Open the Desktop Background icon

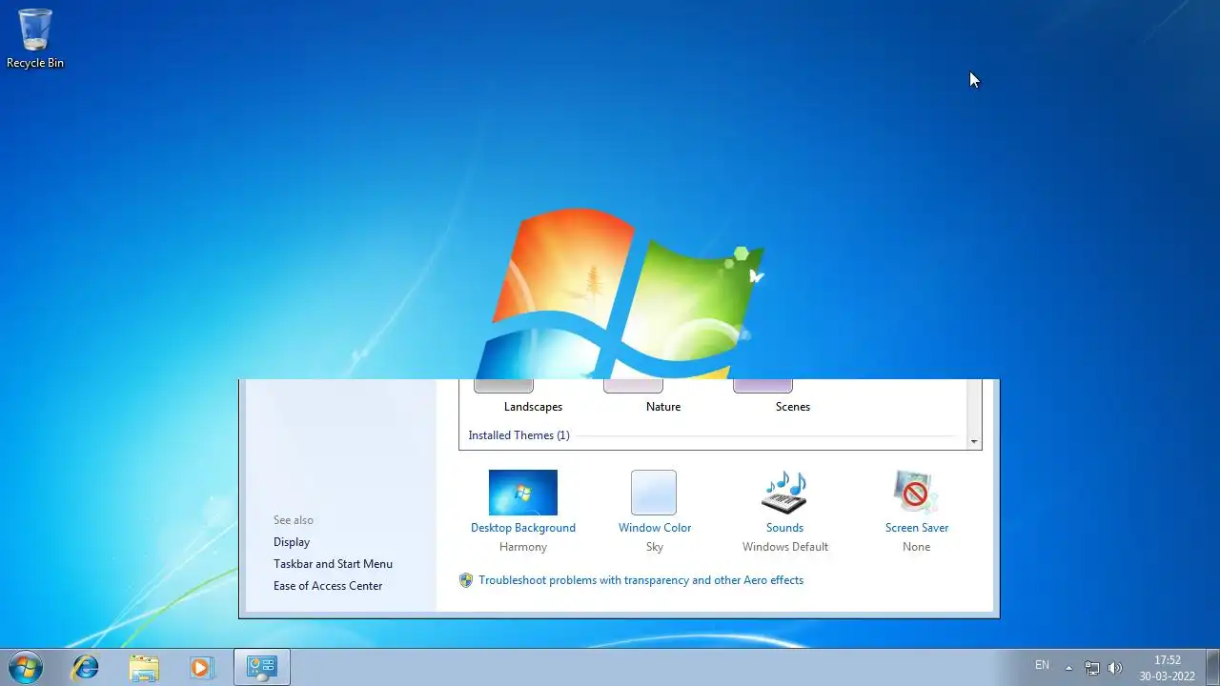pos(523,493)
